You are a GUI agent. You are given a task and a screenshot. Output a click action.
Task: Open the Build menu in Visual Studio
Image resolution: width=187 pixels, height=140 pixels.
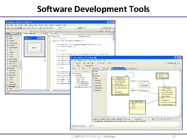pos(26,25)
